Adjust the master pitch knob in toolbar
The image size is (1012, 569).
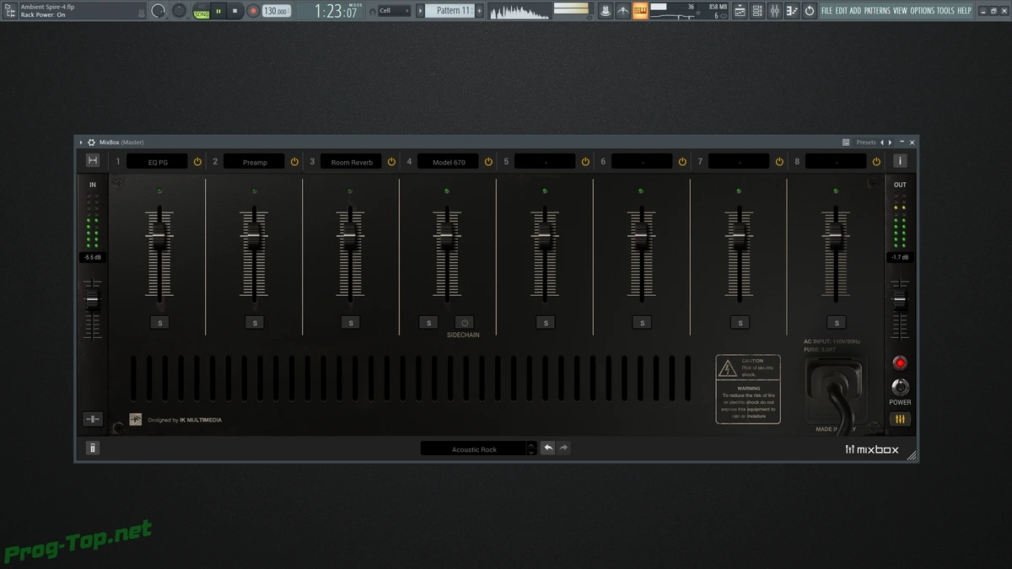click(x=180, y=10)
